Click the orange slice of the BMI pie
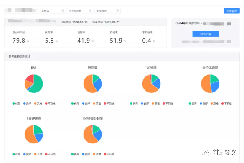 coord(28,84)
